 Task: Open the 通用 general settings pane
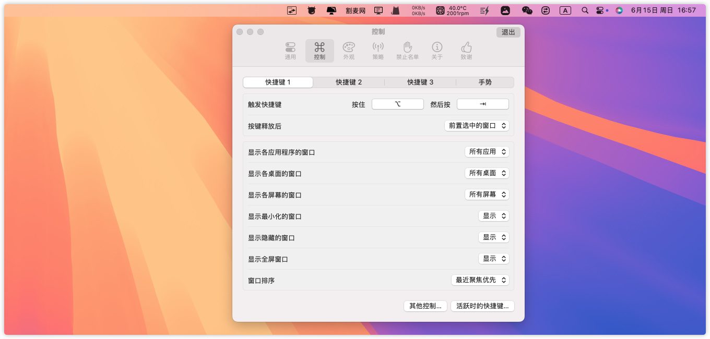[290, 51]
